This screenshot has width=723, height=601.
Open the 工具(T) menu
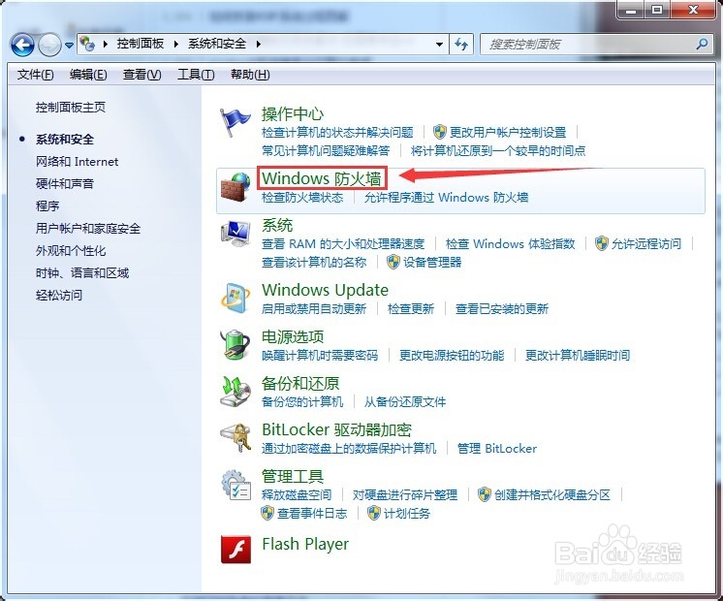[x=196, y=75]
